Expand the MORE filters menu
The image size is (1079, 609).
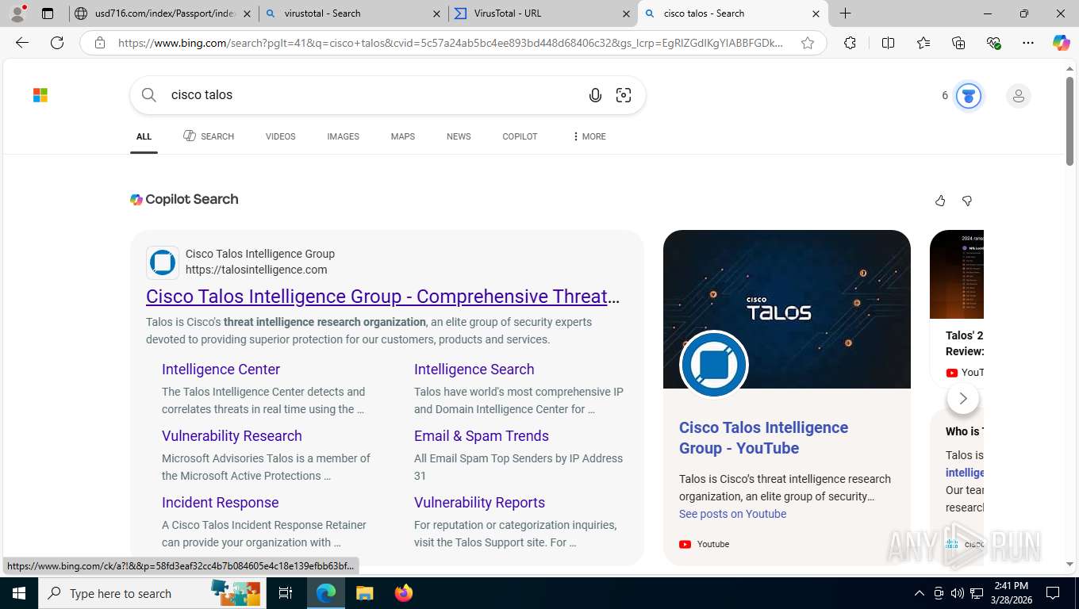589,136
